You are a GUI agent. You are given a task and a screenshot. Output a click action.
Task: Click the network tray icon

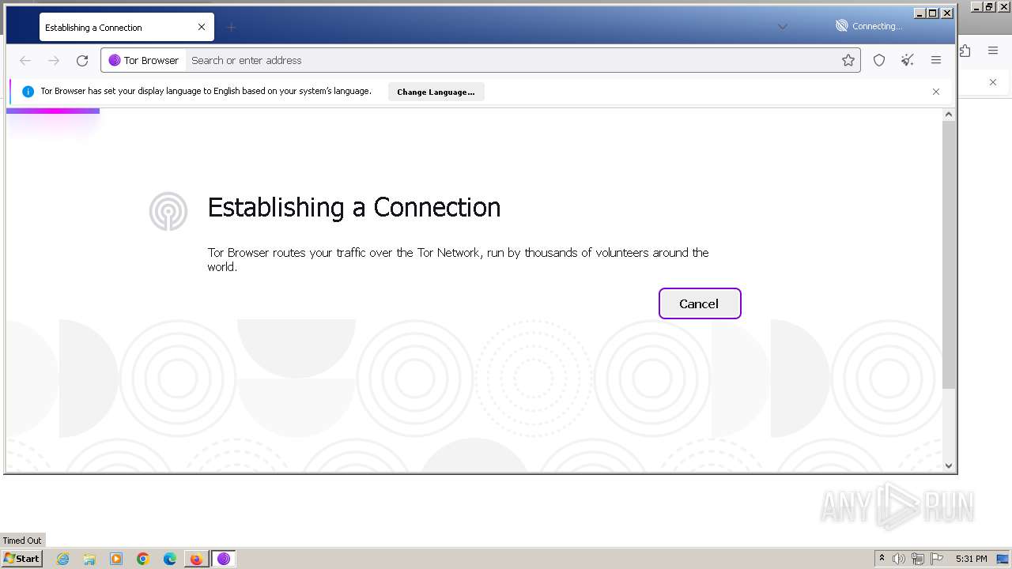pos(918,559)
